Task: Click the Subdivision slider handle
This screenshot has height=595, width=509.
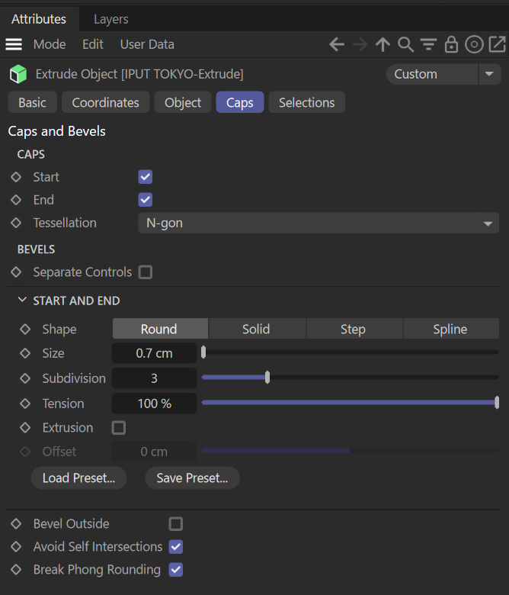Action: (x=267, y=378)
